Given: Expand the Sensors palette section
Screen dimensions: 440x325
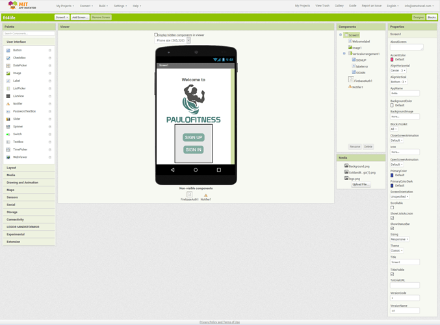Looking at the screenshot, I should click(29, 198).
